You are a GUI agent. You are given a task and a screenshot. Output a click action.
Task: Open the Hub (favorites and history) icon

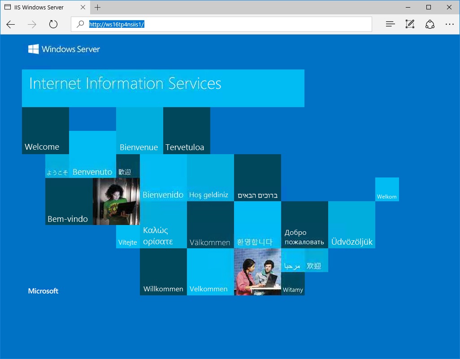pyautogui.click(x=390, y=24)
